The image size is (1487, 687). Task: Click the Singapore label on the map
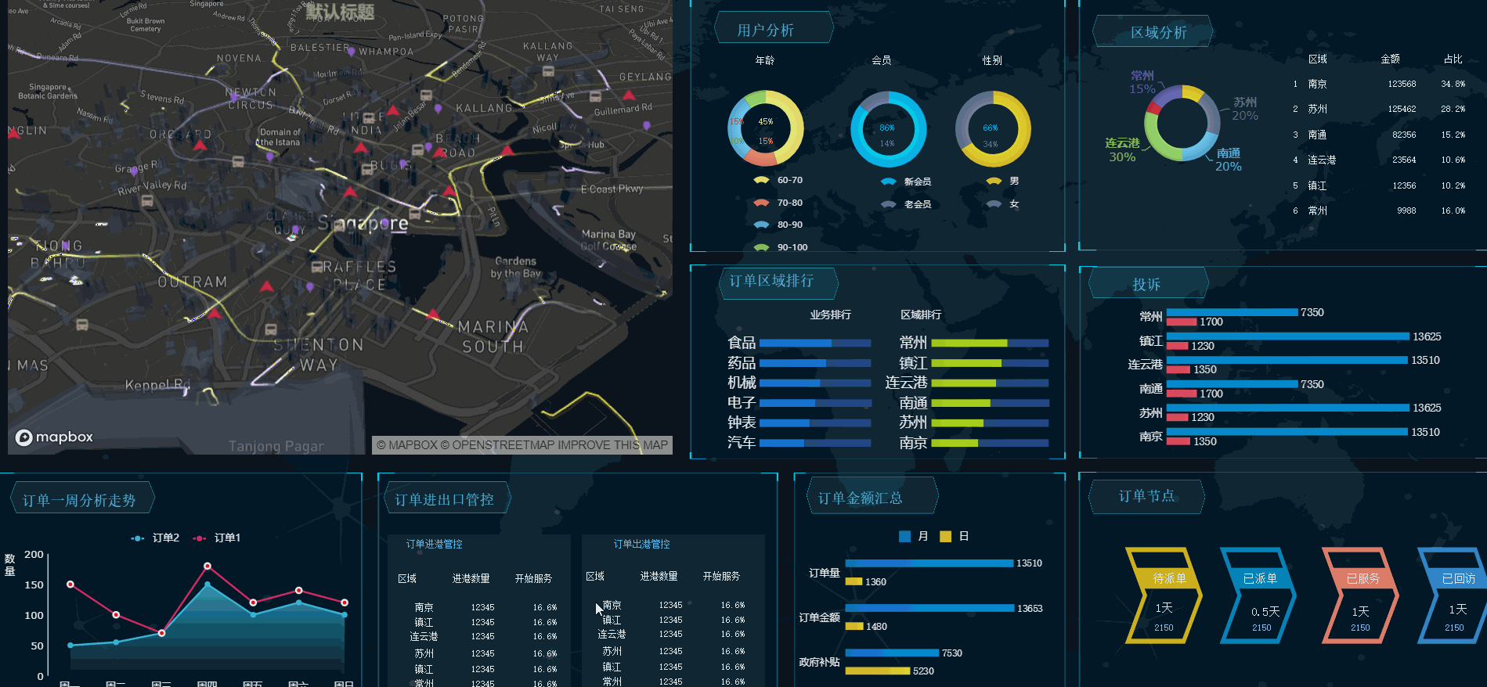coord(363,224)
